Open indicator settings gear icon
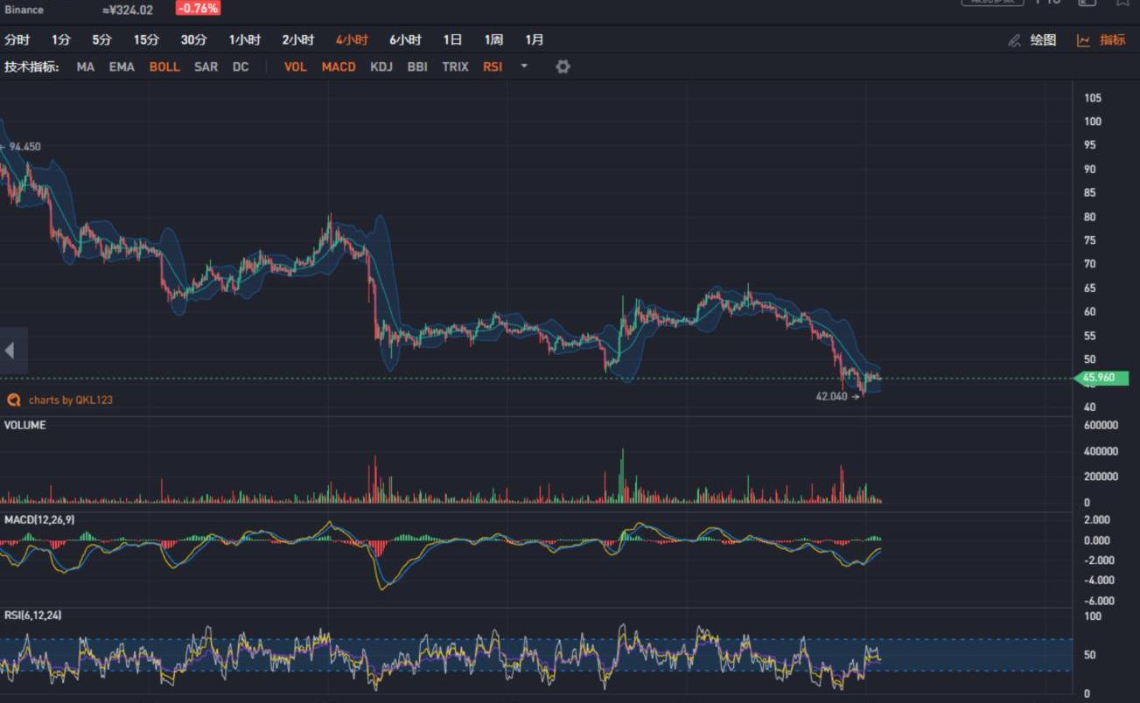The width and height of the screenshot is (1140, 703). [563, 66]
